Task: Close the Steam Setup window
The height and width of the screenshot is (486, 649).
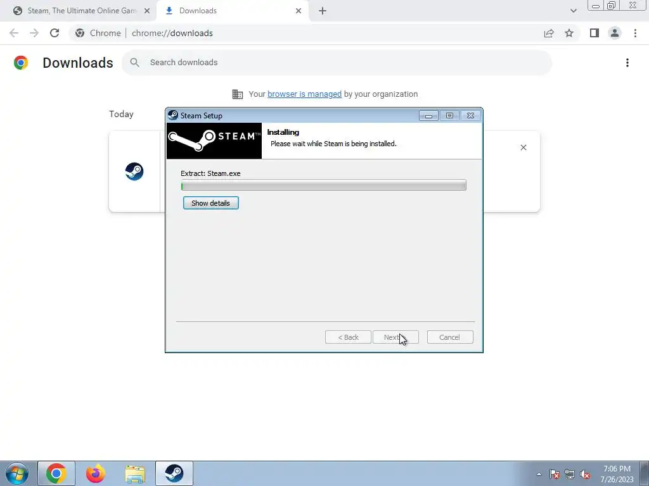Action: tap(470, 116)
